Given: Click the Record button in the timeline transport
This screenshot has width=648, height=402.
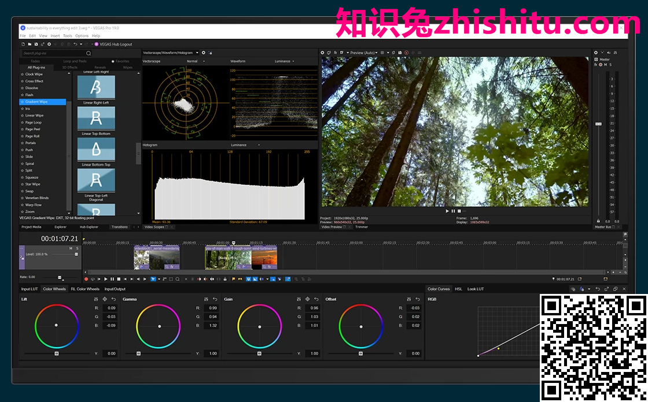Looking at the screenshot, I should [86, 279].
